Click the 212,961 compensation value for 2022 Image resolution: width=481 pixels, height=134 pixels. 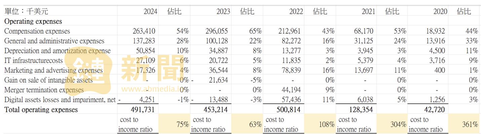[x=290, y=31]
